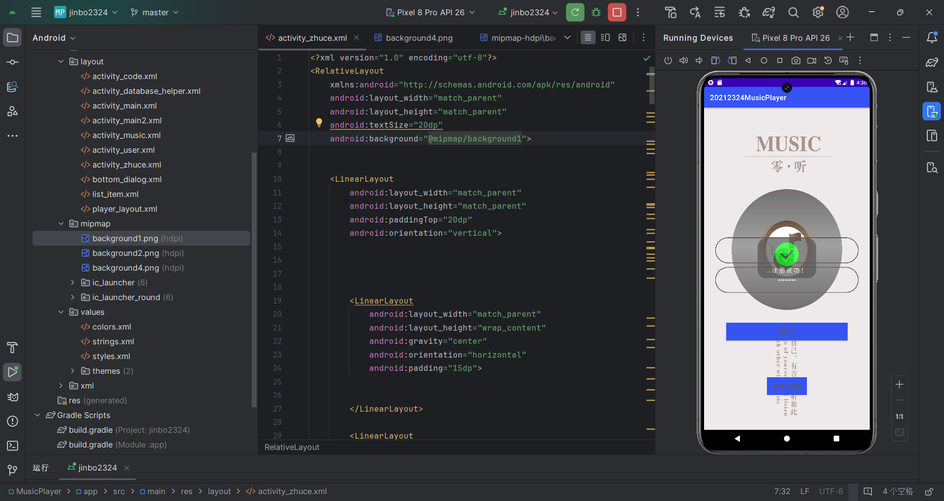
Task: Click the UTF-8 encoding in status bar
Action: coord(831,492)
